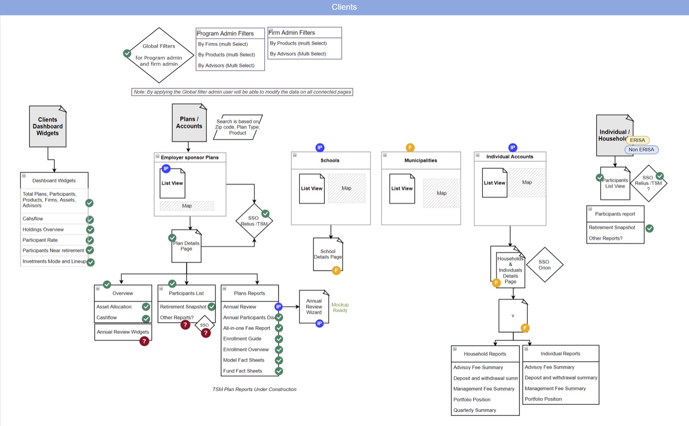Click the small SSO diamond under Participants List
The width and height of the screenshot is (689, 426).
(x=205, y=325)
